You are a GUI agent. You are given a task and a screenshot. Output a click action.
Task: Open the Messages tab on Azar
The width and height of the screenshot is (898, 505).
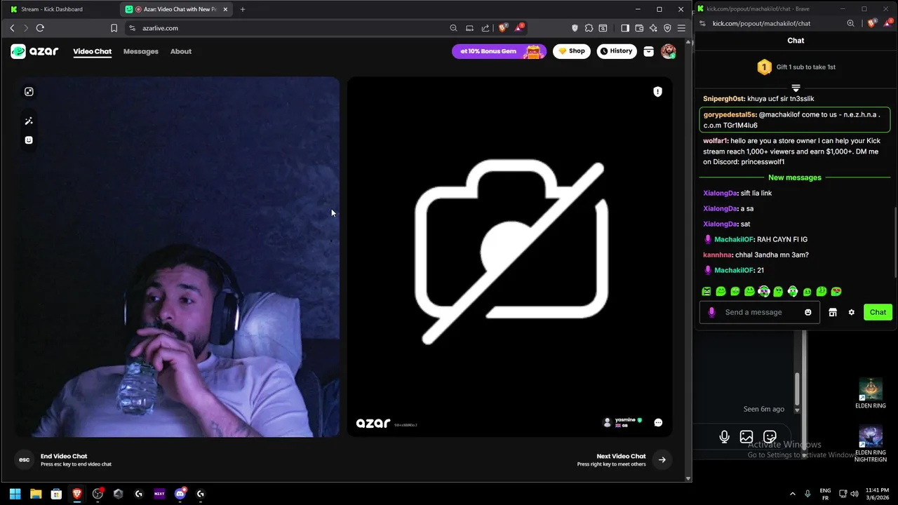[140, 51]
